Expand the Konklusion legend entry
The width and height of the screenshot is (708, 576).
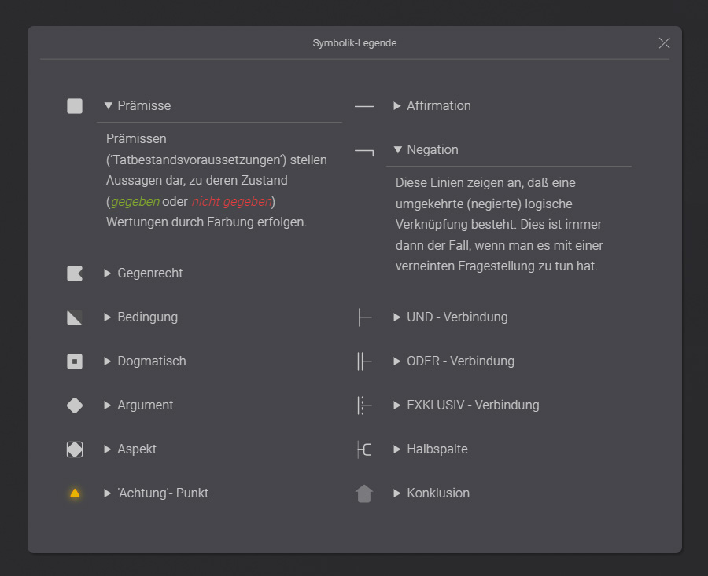coord(397,493)
